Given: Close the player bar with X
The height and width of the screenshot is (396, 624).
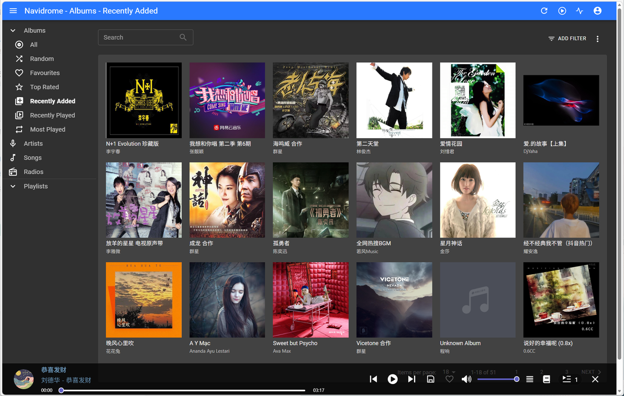Looking at the screenshot, I should (x=595, y=379).
